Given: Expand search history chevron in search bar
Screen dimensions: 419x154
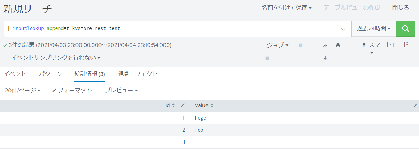Looking at the screenshot, I should point(343,29).
